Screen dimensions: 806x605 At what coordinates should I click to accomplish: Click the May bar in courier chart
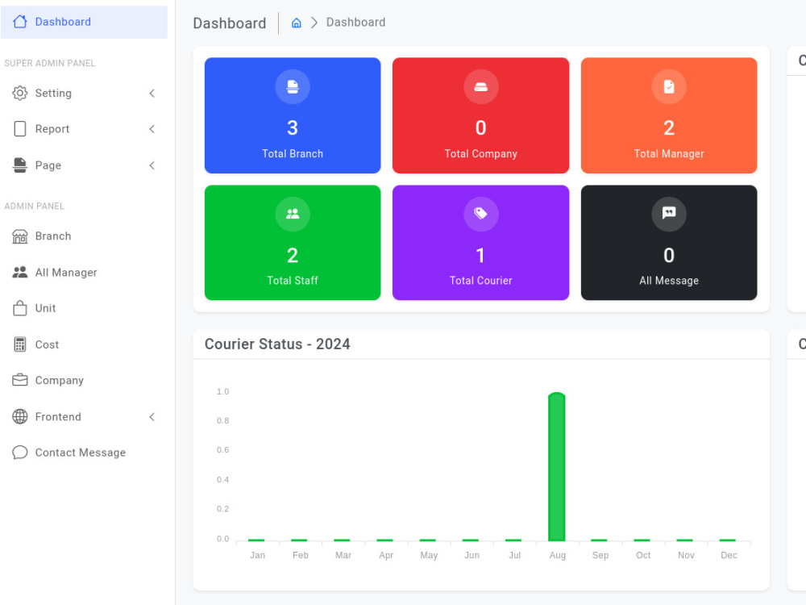tap(428, 540)
